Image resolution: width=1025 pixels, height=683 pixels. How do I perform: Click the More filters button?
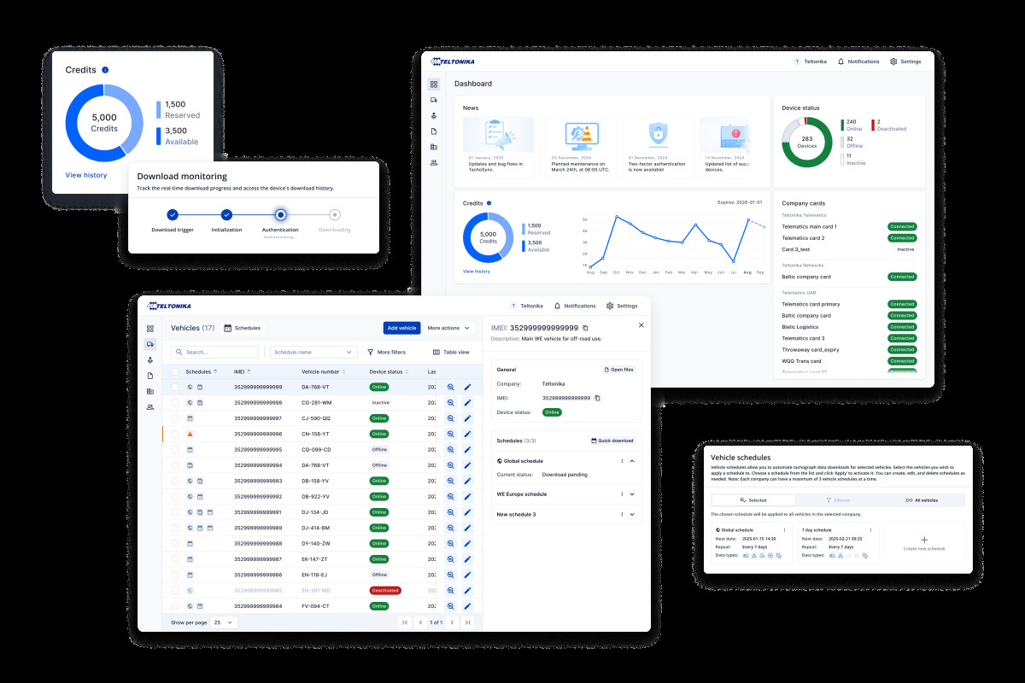click(386, 352)
